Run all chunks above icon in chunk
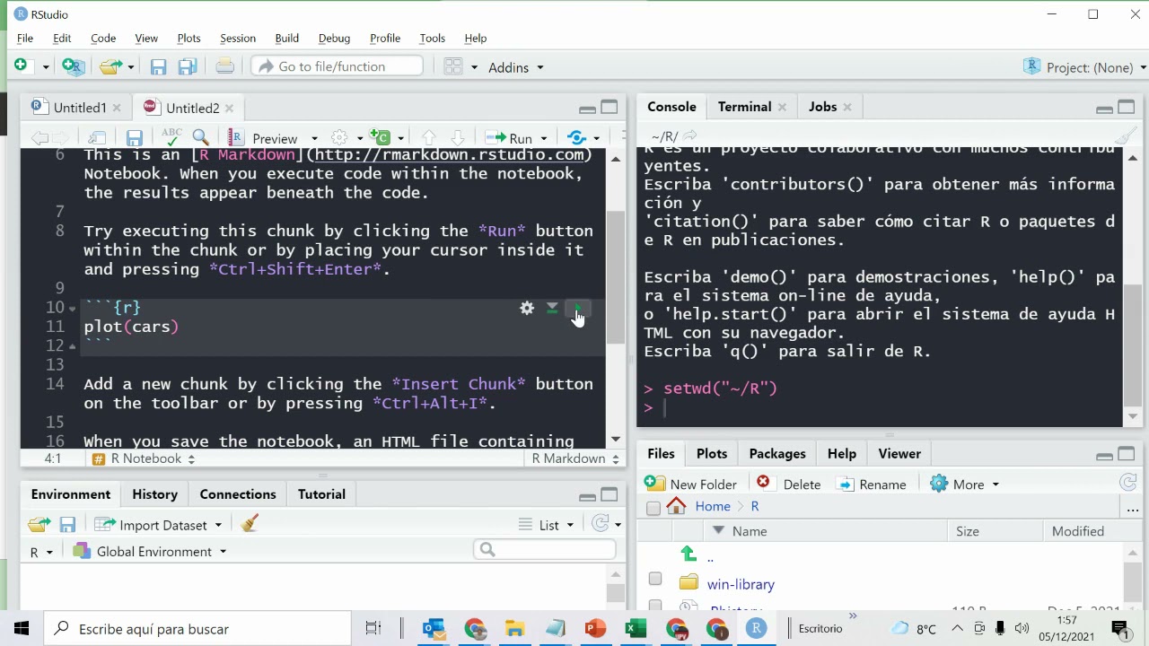The height and width of the screenshot is (646, 1149). pos(552,308)
